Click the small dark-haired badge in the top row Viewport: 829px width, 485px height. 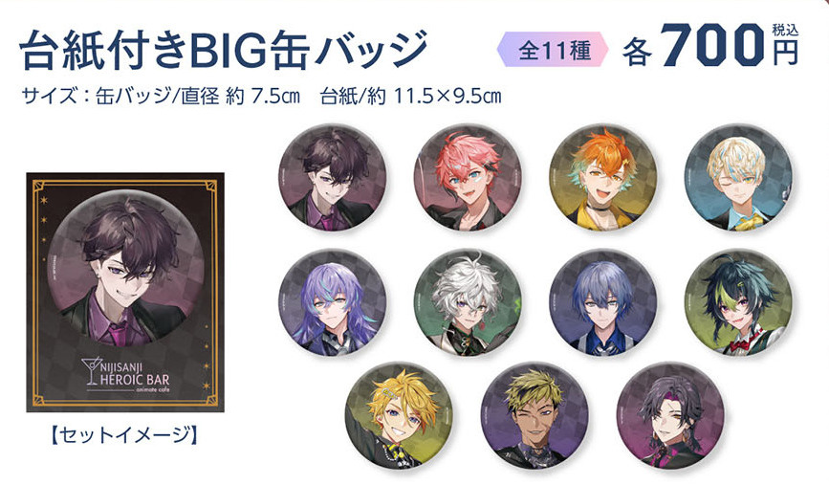[x=332, y=178]
